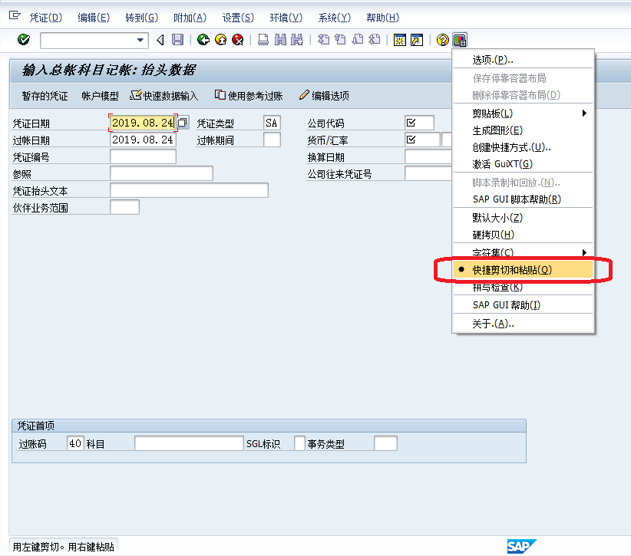The height and width of the screenshot is (556, 631).
Task: Click the Find binoculars icon
Action: click(x=280, y=39)
